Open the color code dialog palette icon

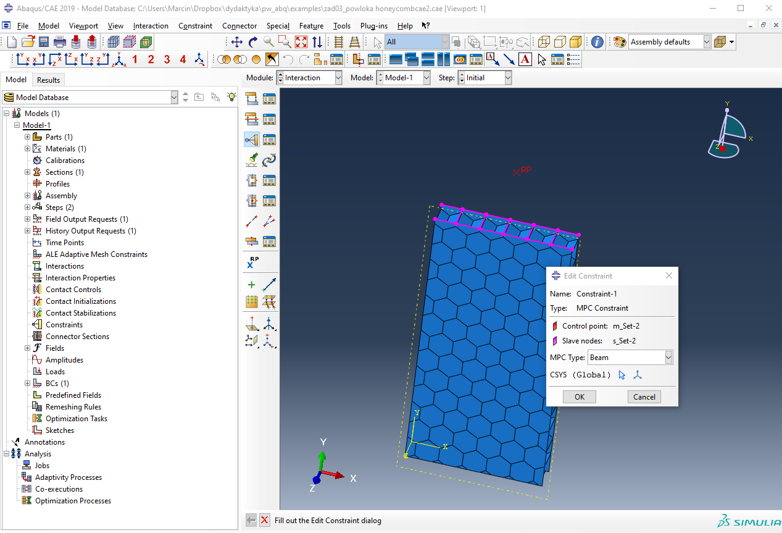[619, 42]
